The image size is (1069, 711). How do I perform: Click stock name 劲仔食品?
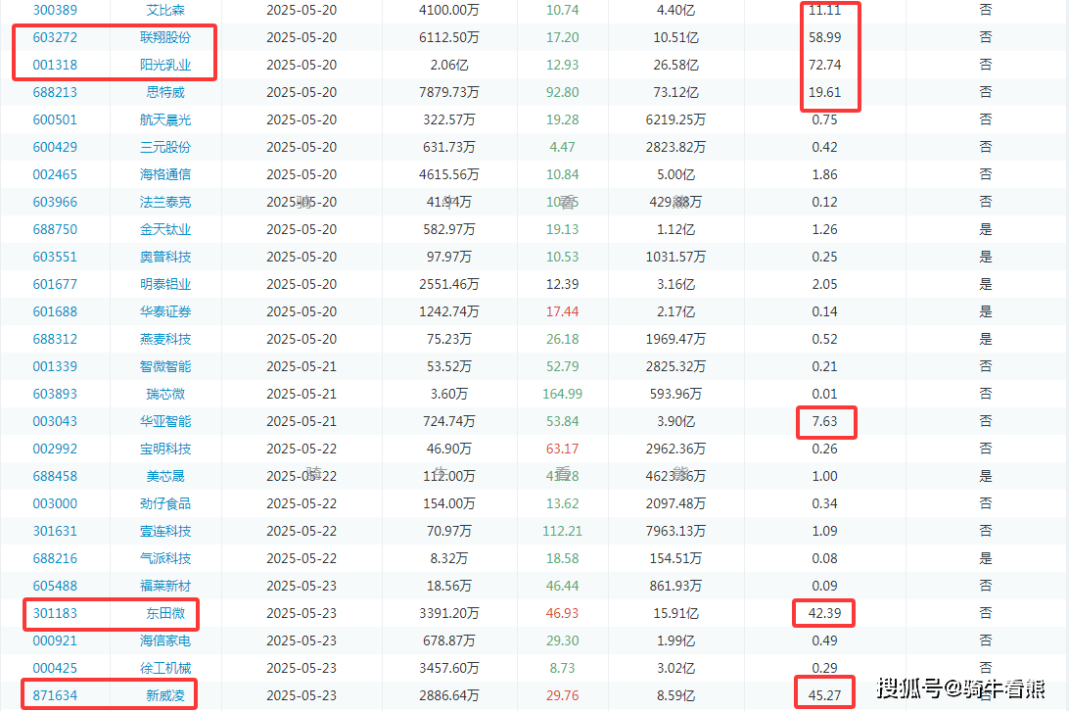(x=165, y=503)
